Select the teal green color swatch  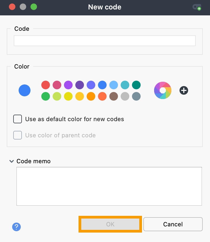tap(136, 85)
